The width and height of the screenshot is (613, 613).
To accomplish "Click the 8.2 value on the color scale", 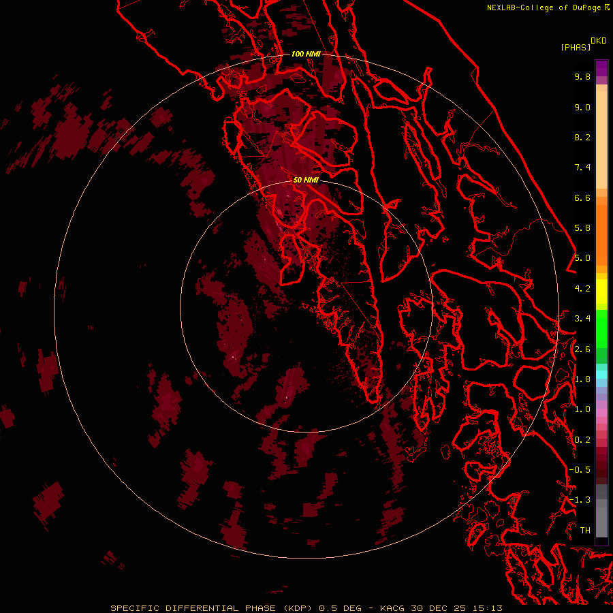I will coord(582,137).
